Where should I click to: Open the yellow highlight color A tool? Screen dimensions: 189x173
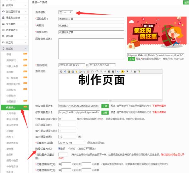tap(123, 71)
